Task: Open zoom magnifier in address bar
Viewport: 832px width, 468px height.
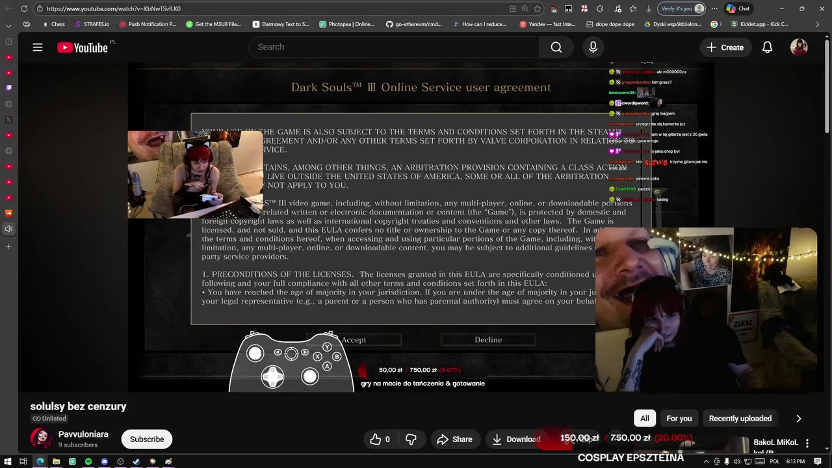Action: 525,8
